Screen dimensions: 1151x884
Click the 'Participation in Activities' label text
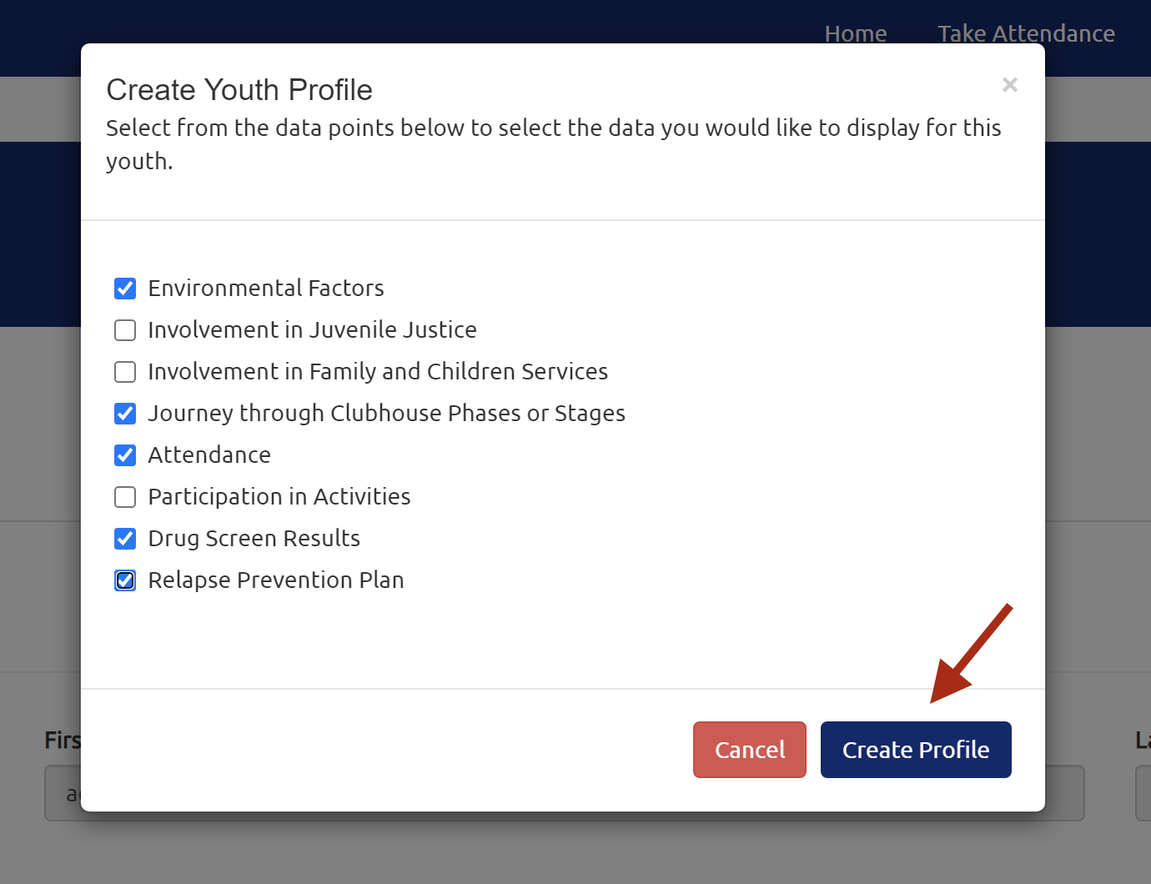(x=279, y=497)
